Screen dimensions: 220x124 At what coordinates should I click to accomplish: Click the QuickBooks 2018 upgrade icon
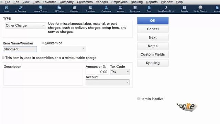point(166,9)
